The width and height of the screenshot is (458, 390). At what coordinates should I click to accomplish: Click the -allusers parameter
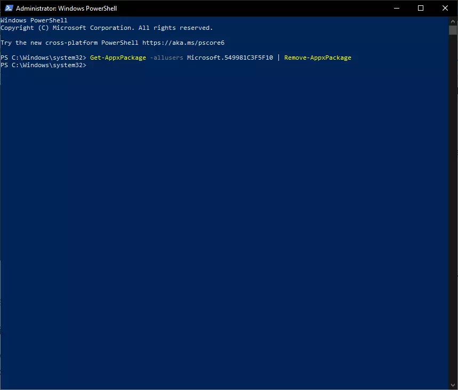point(166,58)
